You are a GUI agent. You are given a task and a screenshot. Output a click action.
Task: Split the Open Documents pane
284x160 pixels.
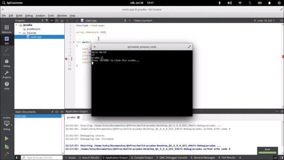point(57,112)
